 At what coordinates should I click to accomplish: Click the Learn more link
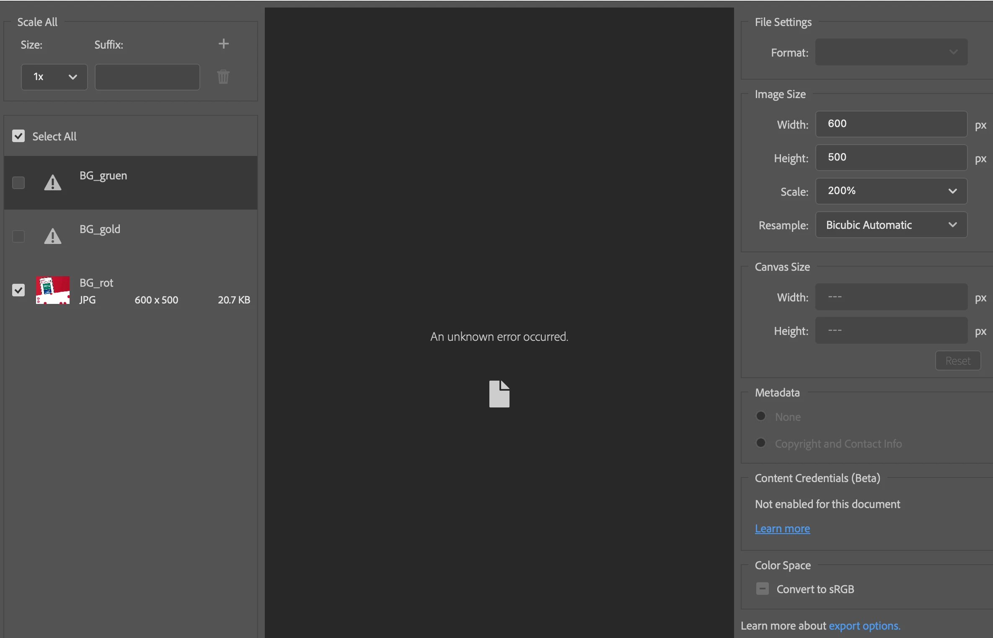(782, 529)
